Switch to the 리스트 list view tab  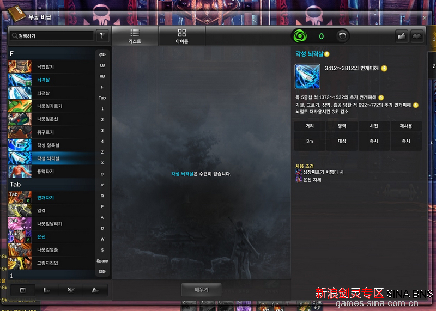[135, 36]
